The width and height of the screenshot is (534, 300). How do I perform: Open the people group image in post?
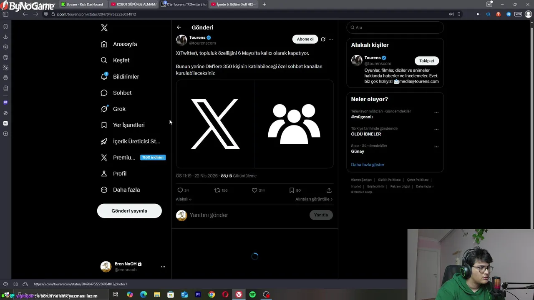[x=294, y=124]
